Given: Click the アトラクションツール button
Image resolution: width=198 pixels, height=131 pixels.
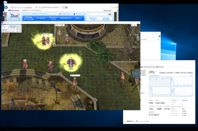Looking at the screenshot, I should 93,19.
